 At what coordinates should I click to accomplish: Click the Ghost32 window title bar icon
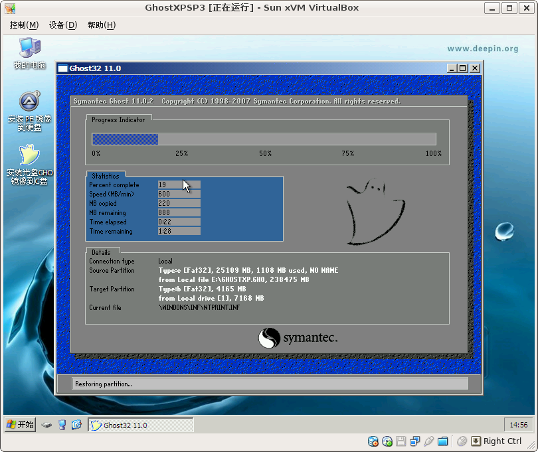63,68
